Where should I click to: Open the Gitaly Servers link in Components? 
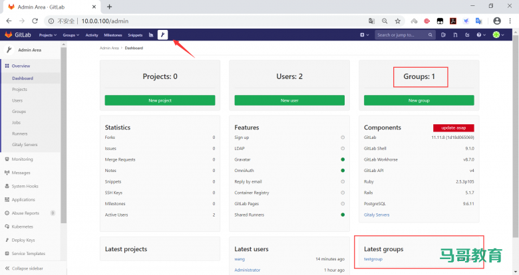point(377,215)
